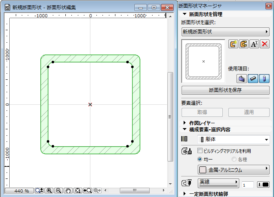The height and width of the screenshot is (197, 274).
Task: Click the profile preview thumbnail
Action: (x=203, y=61)
